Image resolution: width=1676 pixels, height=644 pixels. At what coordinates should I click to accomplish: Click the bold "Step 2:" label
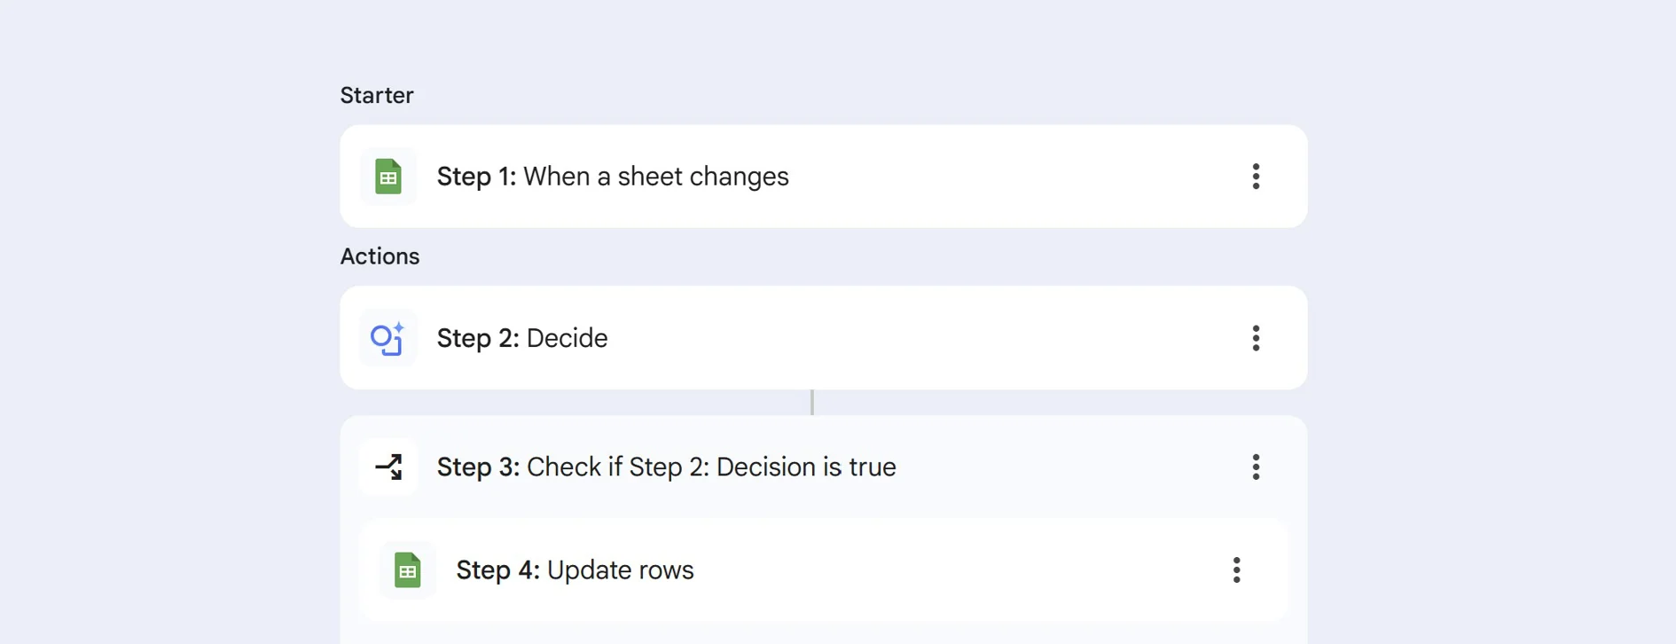[478, 338]
